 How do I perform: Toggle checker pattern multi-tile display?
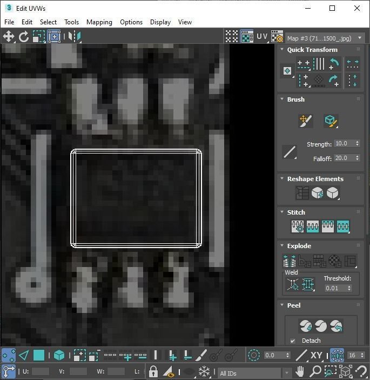coord(232,37)
